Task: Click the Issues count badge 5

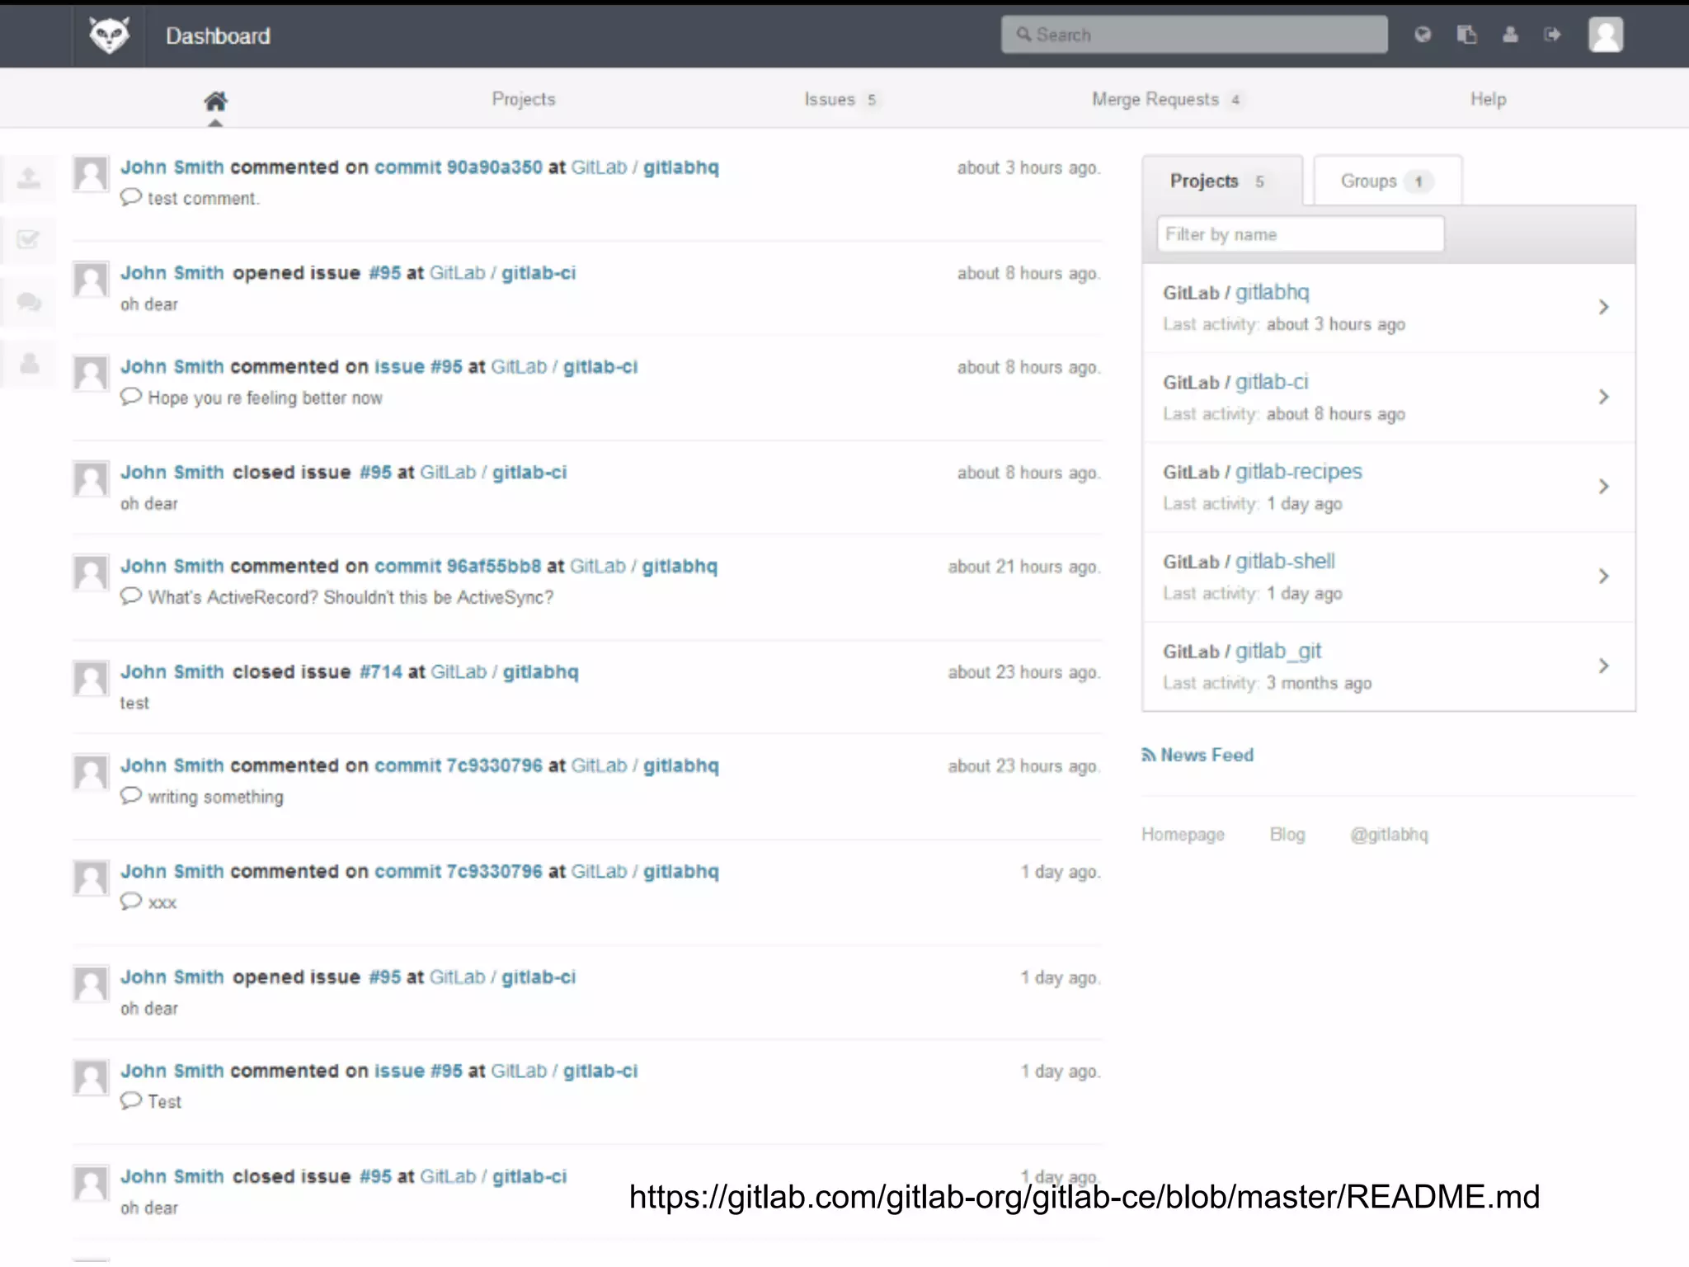Action: [872, 100]
